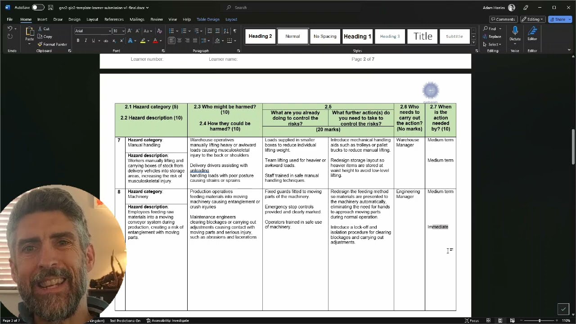
Task: Toggle Align Left button
Action: (171, 41)
